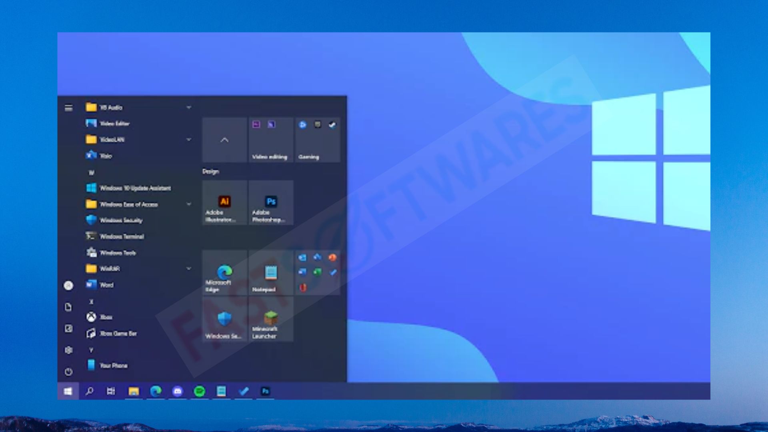This screenshot has height=432, width=768.
Task: Open the Windows Security tile
Action: (x=224, y=319)
